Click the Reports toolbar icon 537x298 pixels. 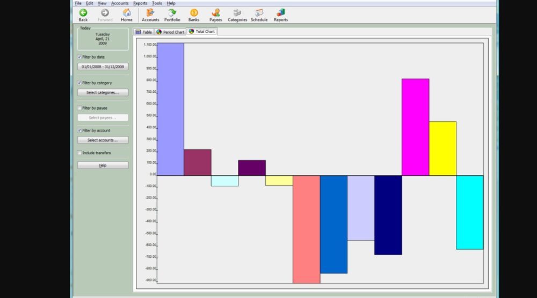coord(281,12)
